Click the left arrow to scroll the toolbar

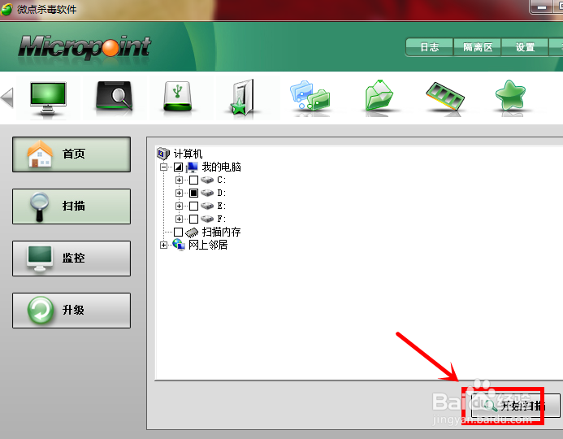click(7, 97)
